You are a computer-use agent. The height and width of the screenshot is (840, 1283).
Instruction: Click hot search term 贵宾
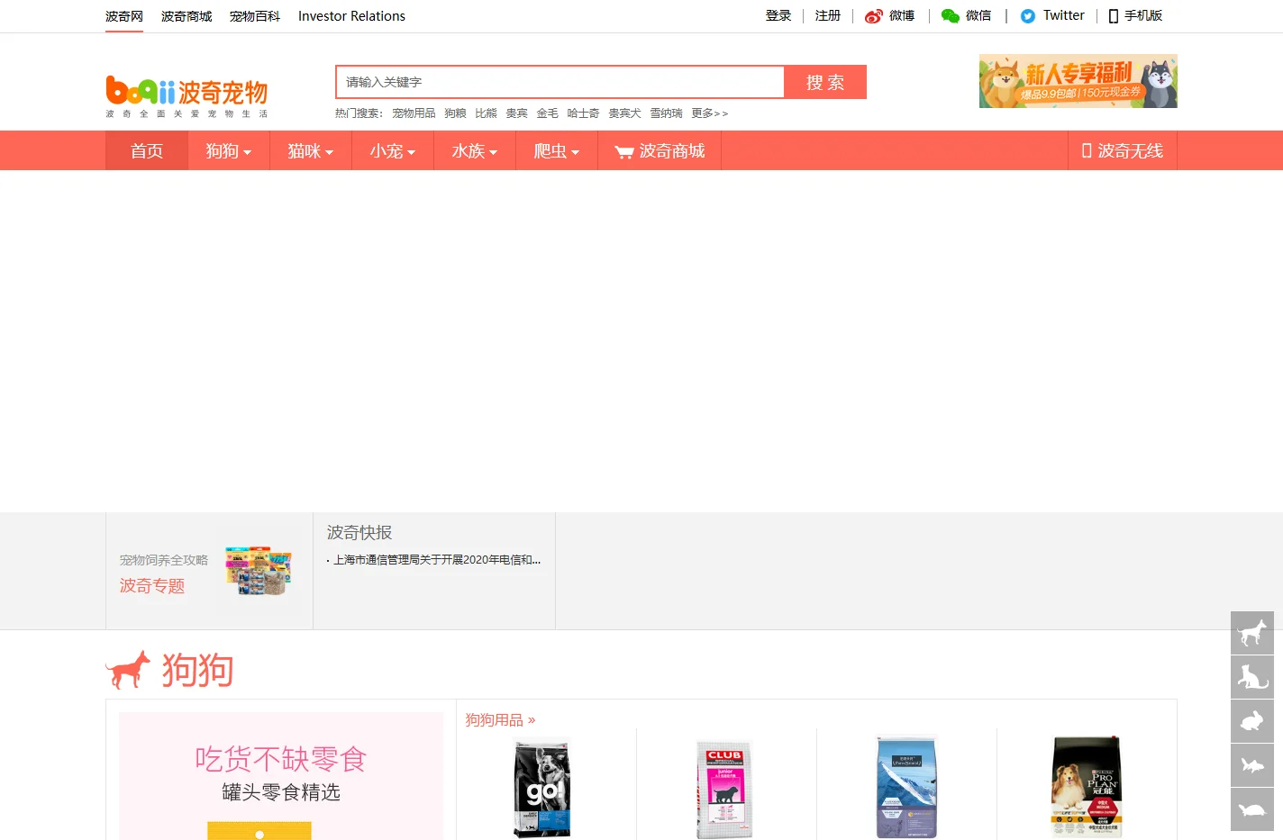(516, 113)
